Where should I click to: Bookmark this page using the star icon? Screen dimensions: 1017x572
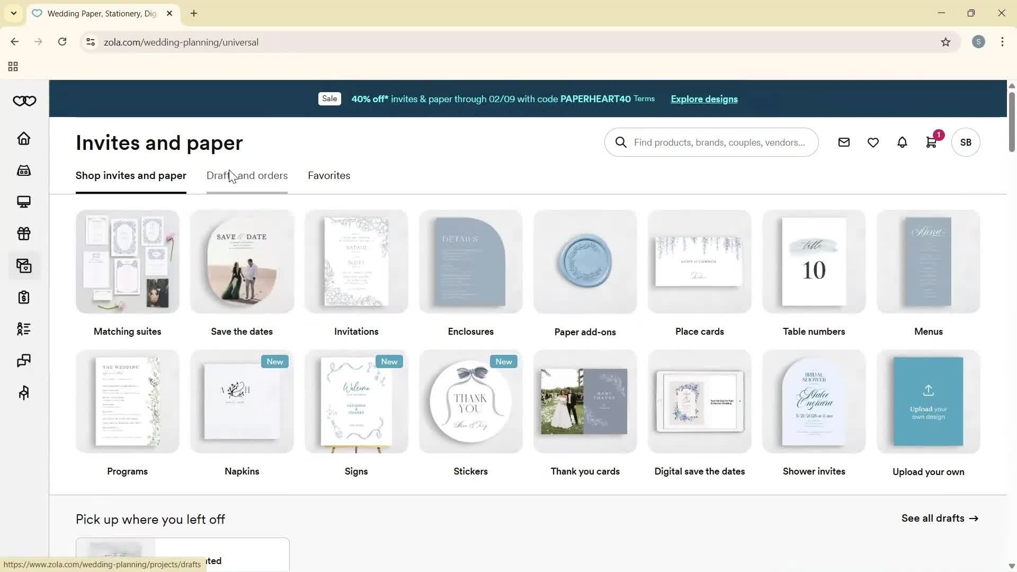[x=947, y=42]
